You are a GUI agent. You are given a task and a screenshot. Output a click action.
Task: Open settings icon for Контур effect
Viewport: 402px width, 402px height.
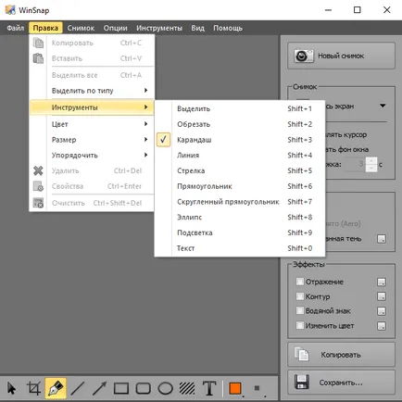coord(382,296)
